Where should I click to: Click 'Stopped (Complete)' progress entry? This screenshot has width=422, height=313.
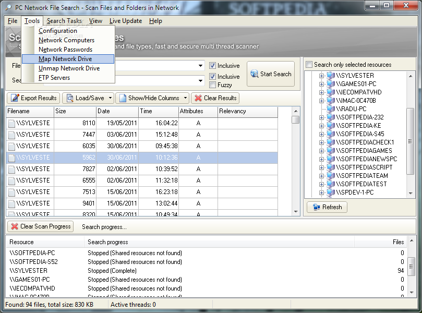click(112, 271)
